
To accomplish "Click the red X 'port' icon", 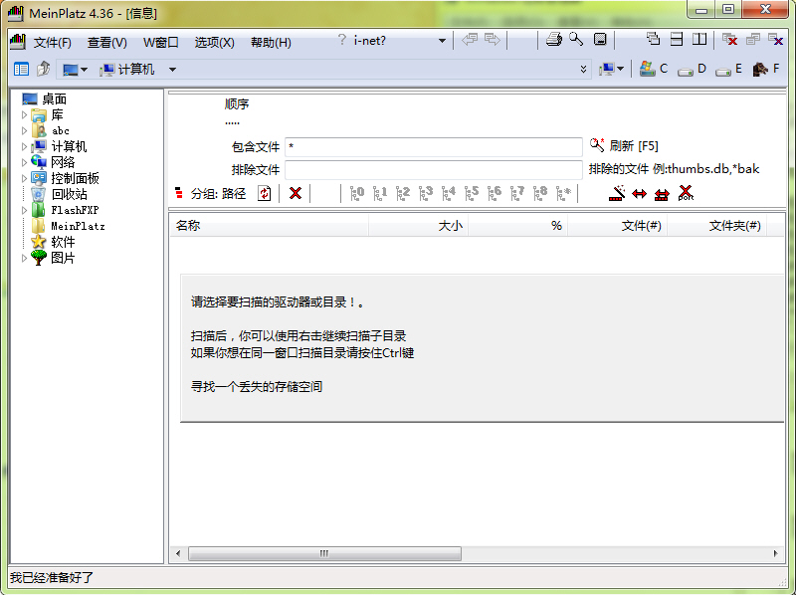I will click(x=686, y=193).
